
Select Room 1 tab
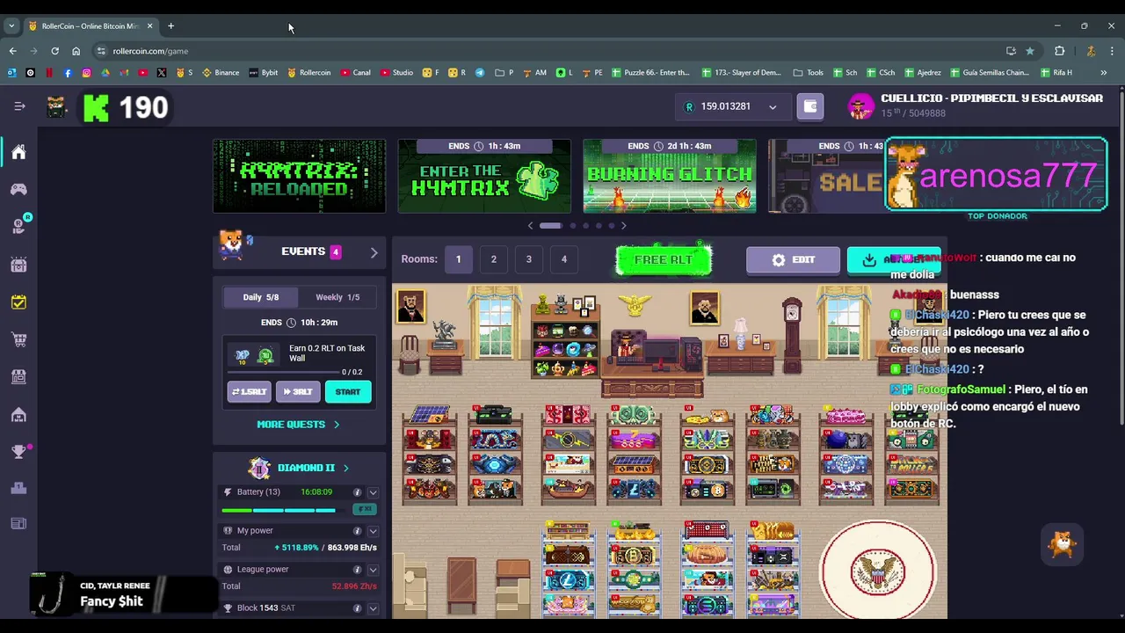pyautogui.click(x=458, y=259)
